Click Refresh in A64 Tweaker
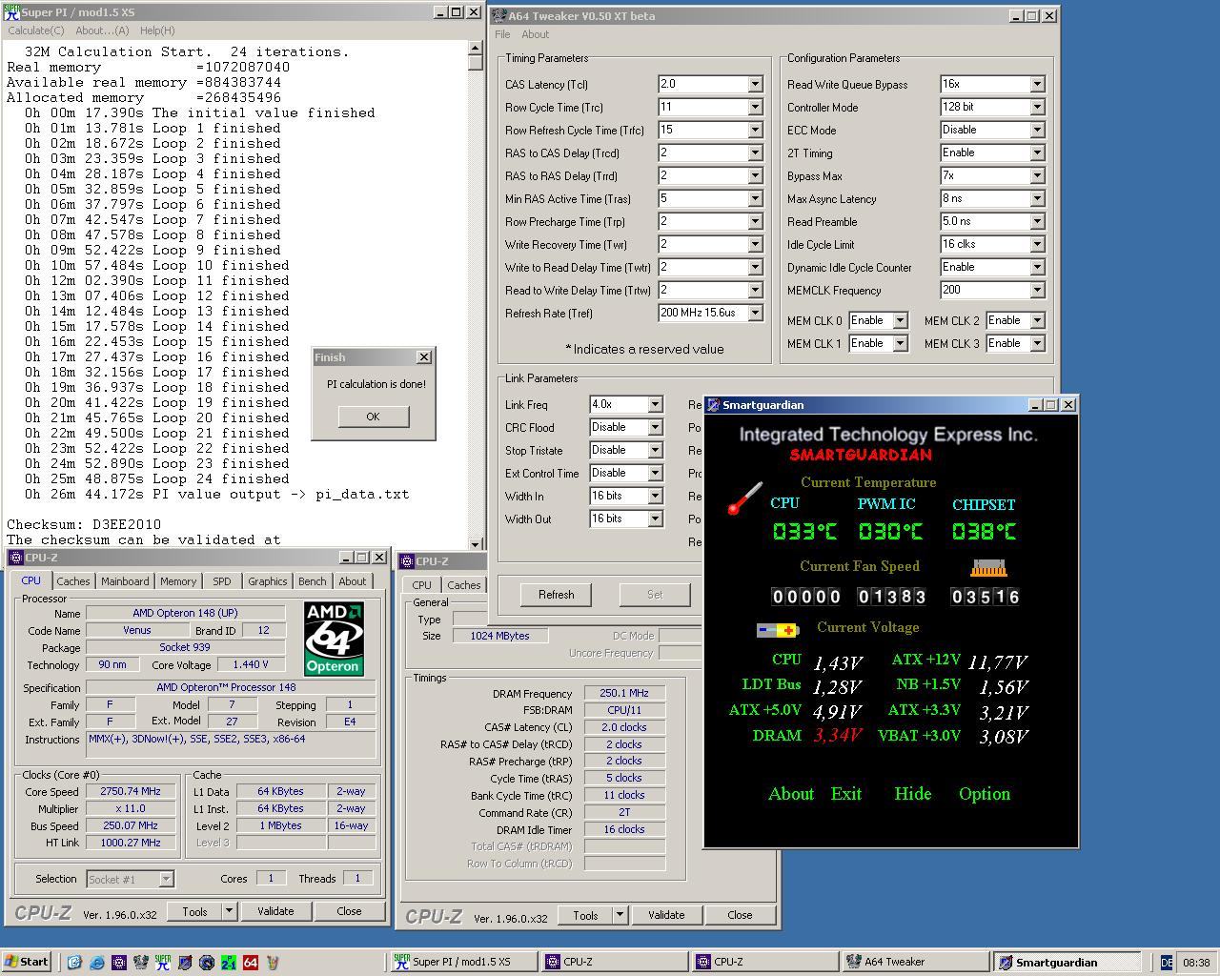This screenshot has height=976, width=1220. [x=556, y=595]
